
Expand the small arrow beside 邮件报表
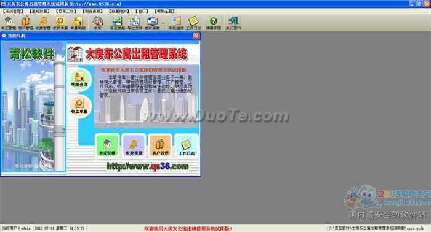point(163,23)
